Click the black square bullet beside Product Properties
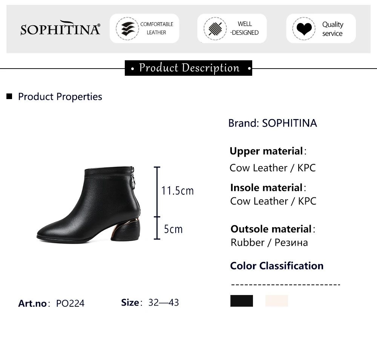The height and width of the screenshot is (344, 377). pyautogui.click(x=9, y=97)
